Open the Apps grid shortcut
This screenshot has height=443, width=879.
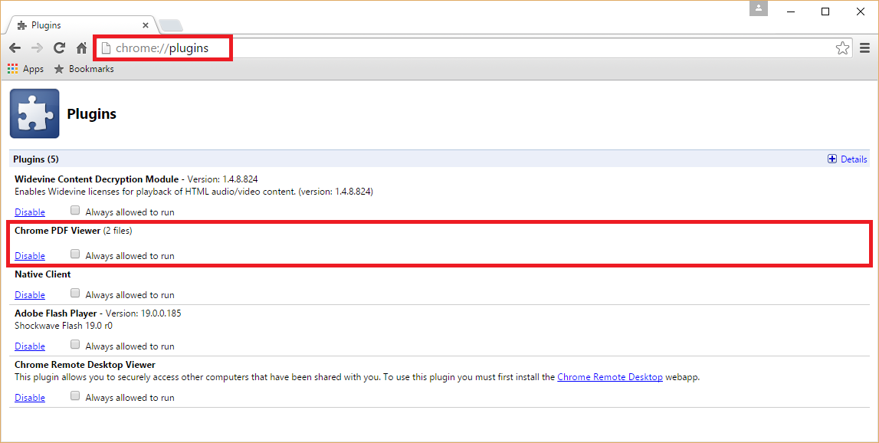[x=26, y=69]
